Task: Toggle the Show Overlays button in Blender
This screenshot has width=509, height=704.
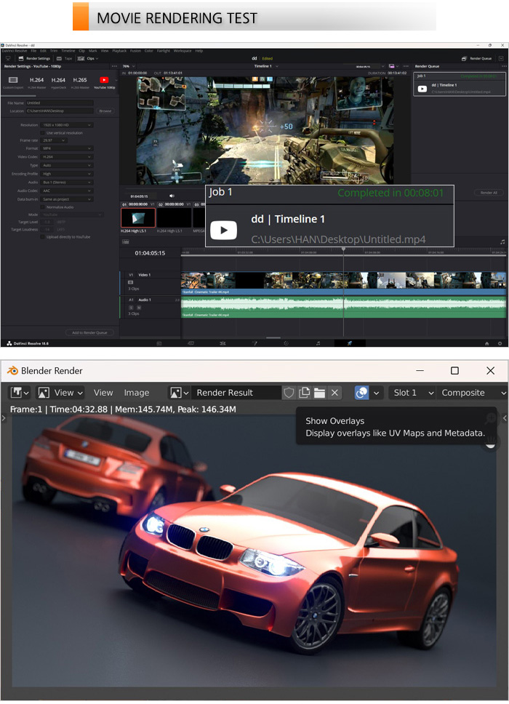Action: point(361,393)
